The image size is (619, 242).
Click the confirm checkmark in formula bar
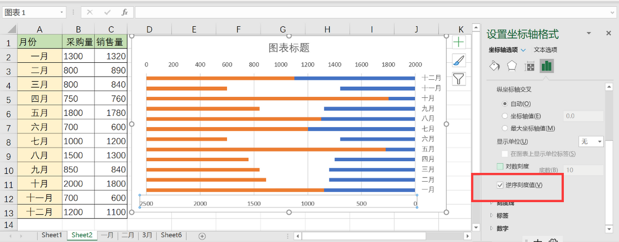click(x=107, y=12)
